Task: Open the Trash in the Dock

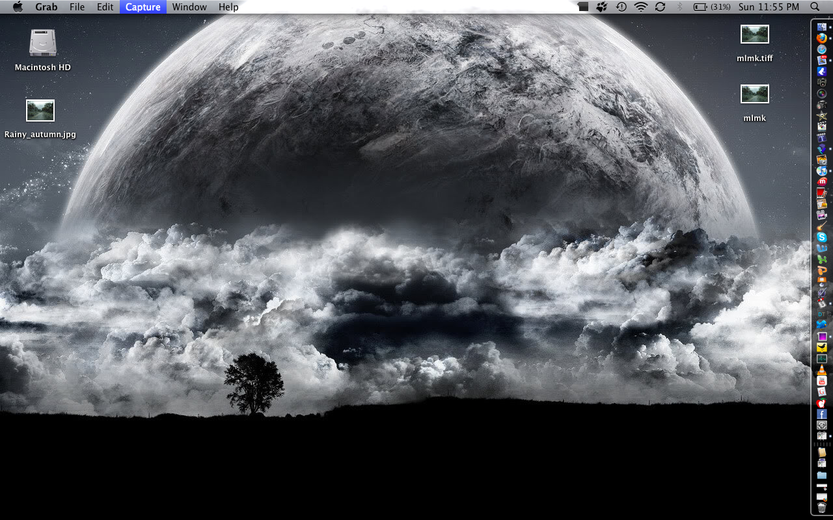Action: 822,508
